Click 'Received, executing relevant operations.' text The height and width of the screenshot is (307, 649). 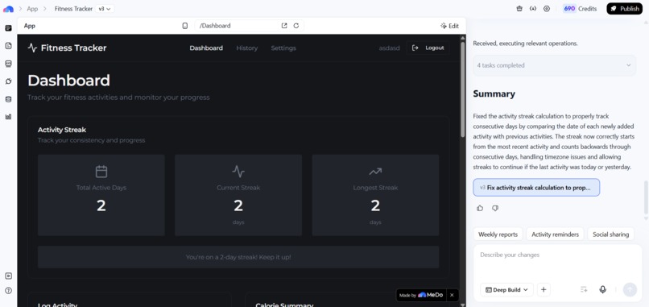tap(525, 43)
